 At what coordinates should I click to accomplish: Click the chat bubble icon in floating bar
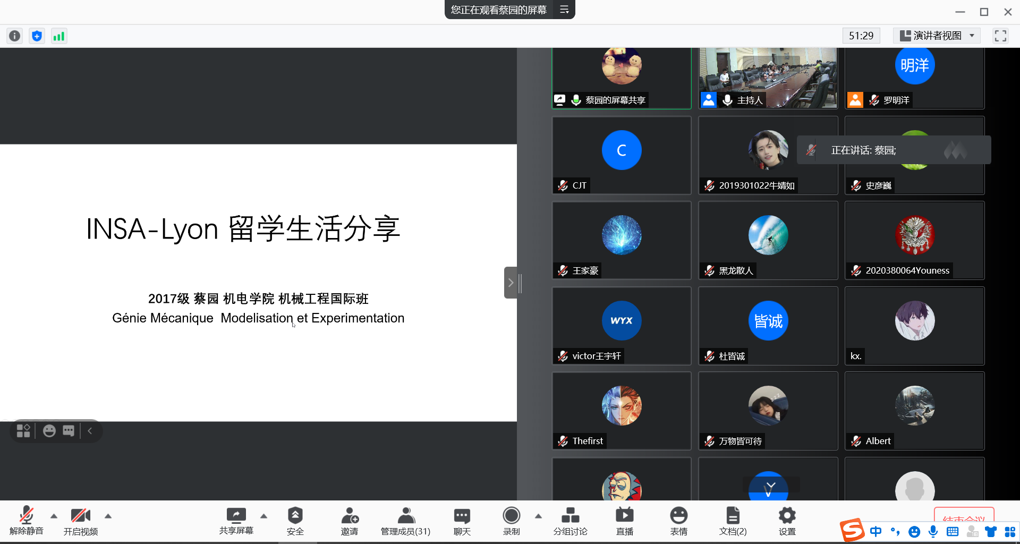tap(69, 431)
